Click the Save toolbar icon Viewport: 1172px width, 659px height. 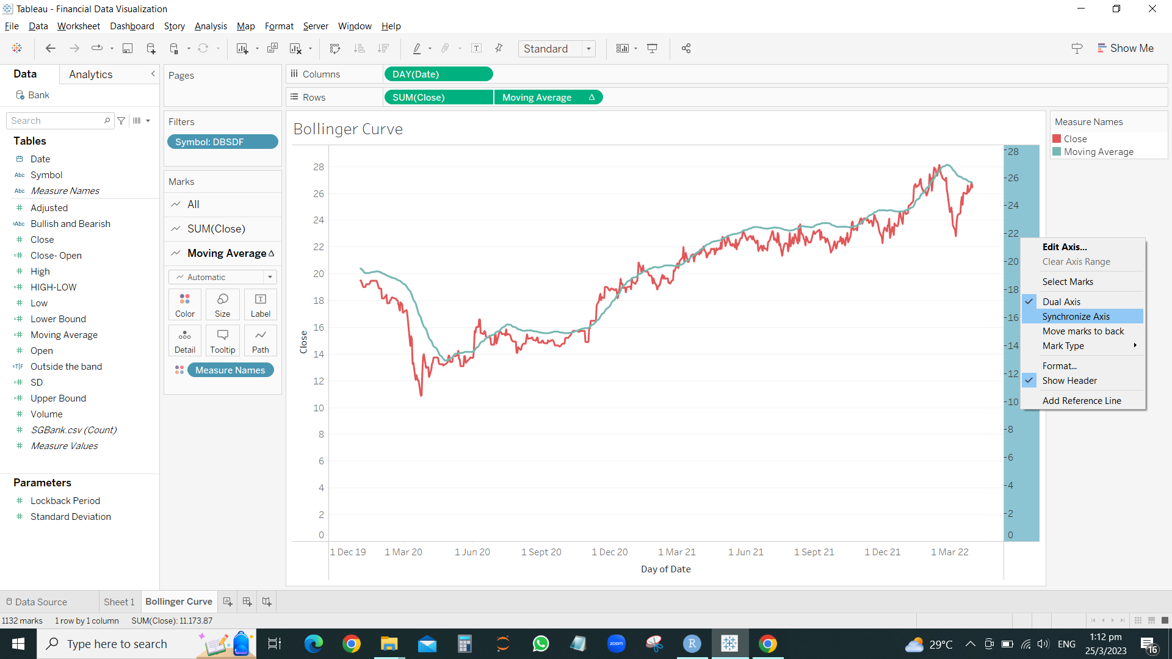(128, 49)
